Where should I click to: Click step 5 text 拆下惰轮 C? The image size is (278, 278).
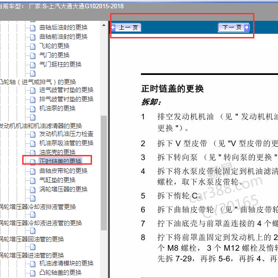click(x=179, y=196)
